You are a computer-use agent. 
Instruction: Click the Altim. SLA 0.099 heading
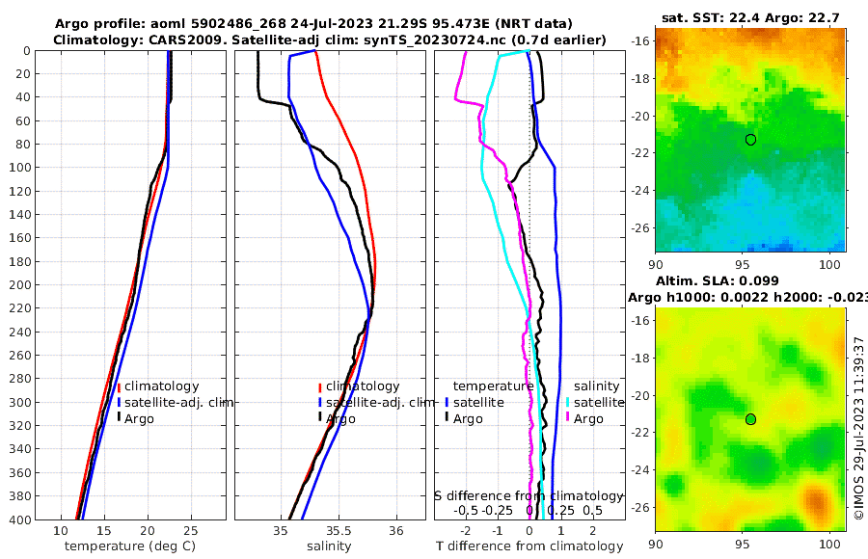tap(718, 280)
